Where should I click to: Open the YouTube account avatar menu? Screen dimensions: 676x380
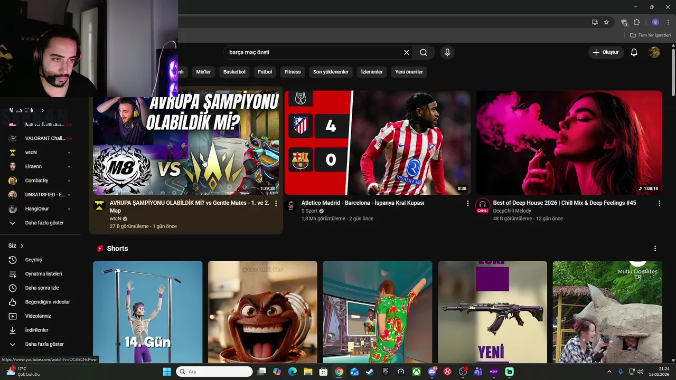[x=654, y=52]
